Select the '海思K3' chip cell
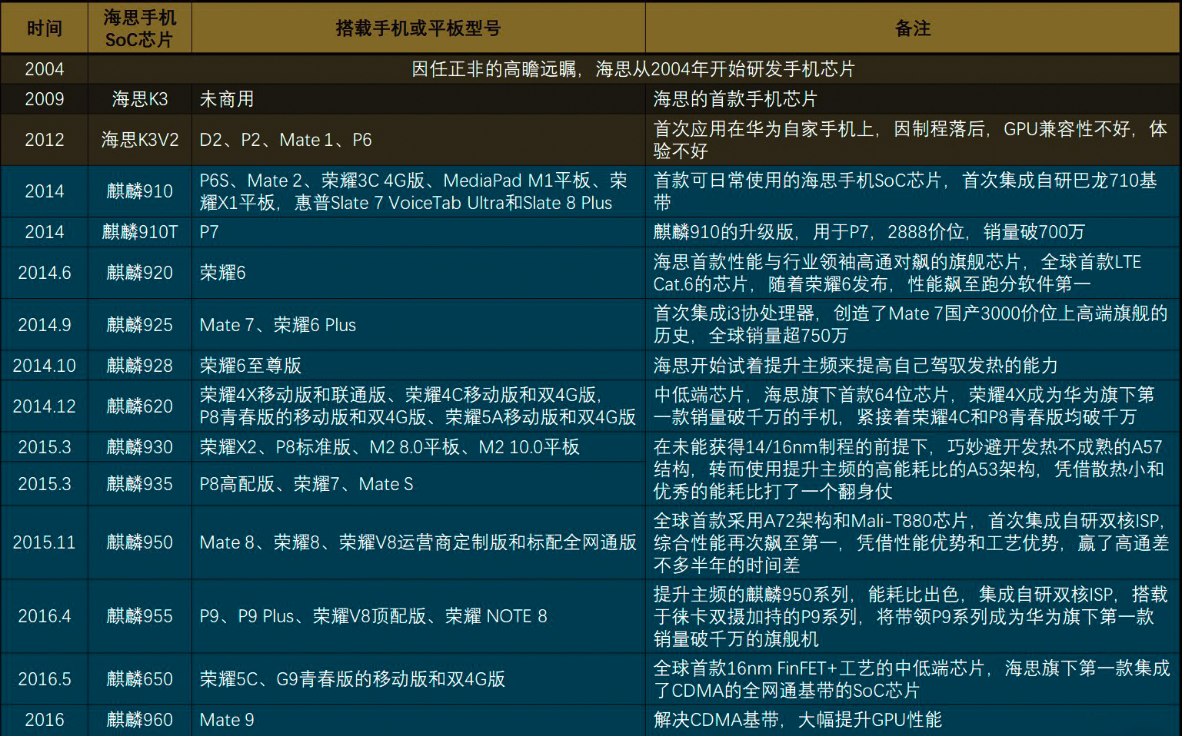Screen dimensions: 1182x736 [x=139, y=99]
